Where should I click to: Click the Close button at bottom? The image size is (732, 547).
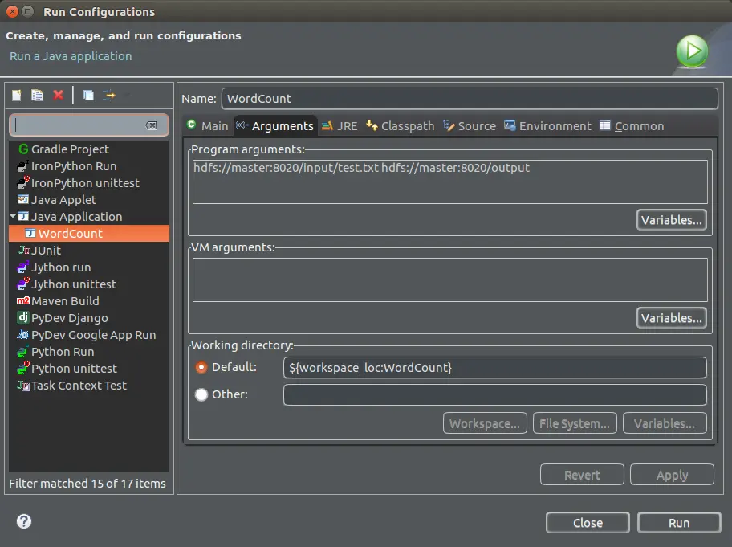[x=588, y=523]
